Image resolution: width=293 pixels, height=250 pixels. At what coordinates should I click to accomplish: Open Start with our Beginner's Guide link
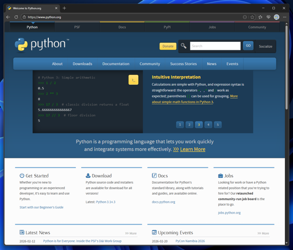pos(41,207)
